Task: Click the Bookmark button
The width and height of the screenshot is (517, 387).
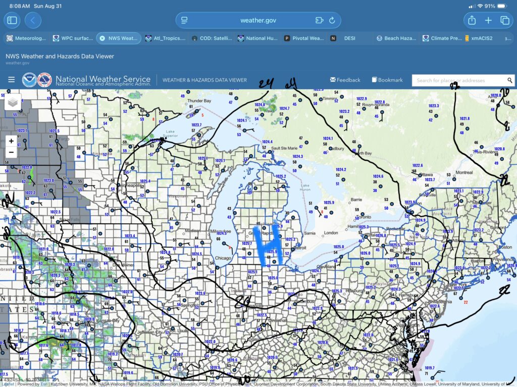Action: pos(387,80)
